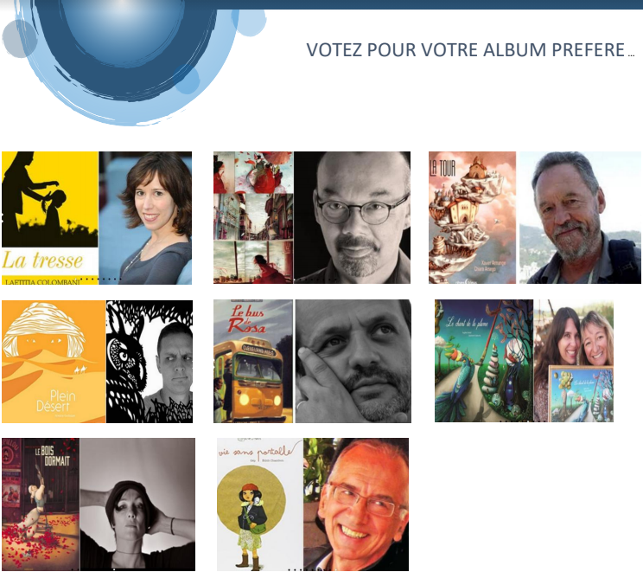Click the owl papercut author portrait

tap(150, 362)
